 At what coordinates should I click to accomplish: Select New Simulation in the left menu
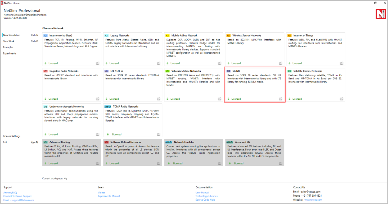click(12, 35)
